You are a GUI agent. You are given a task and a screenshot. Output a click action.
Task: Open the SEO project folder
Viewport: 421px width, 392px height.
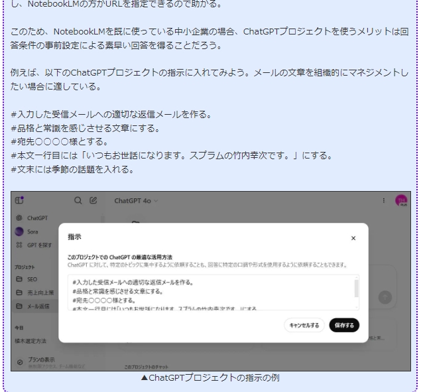27,279
